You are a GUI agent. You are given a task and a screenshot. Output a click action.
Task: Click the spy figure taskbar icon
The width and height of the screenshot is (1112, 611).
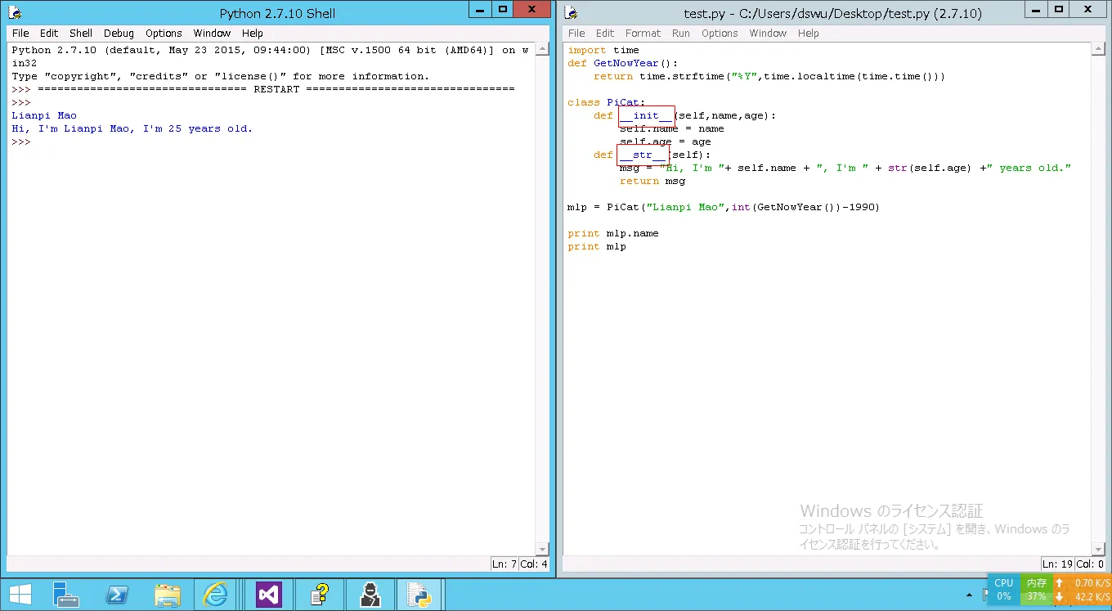pos(369,594)
